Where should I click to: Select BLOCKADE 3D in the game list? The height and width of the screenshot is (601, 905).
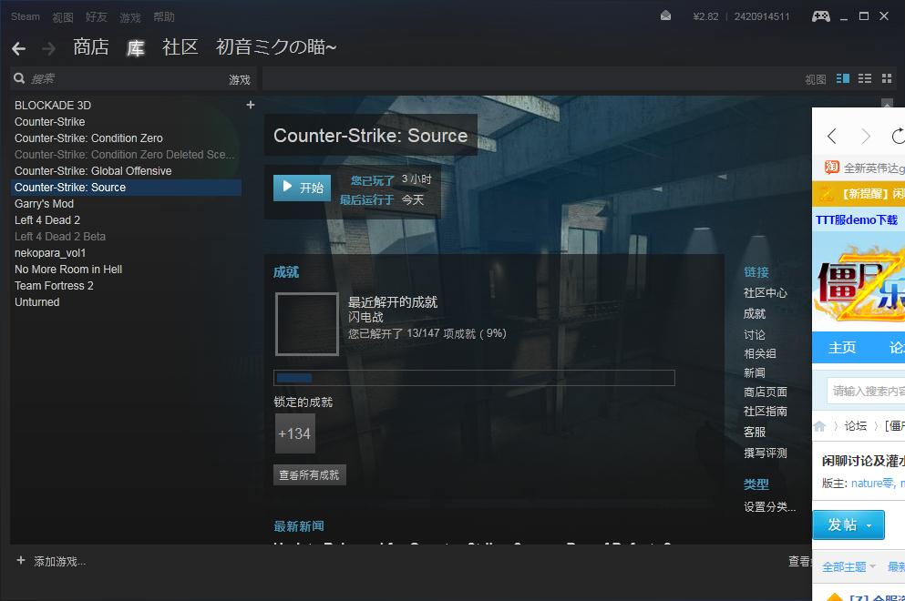click(53, 106)
